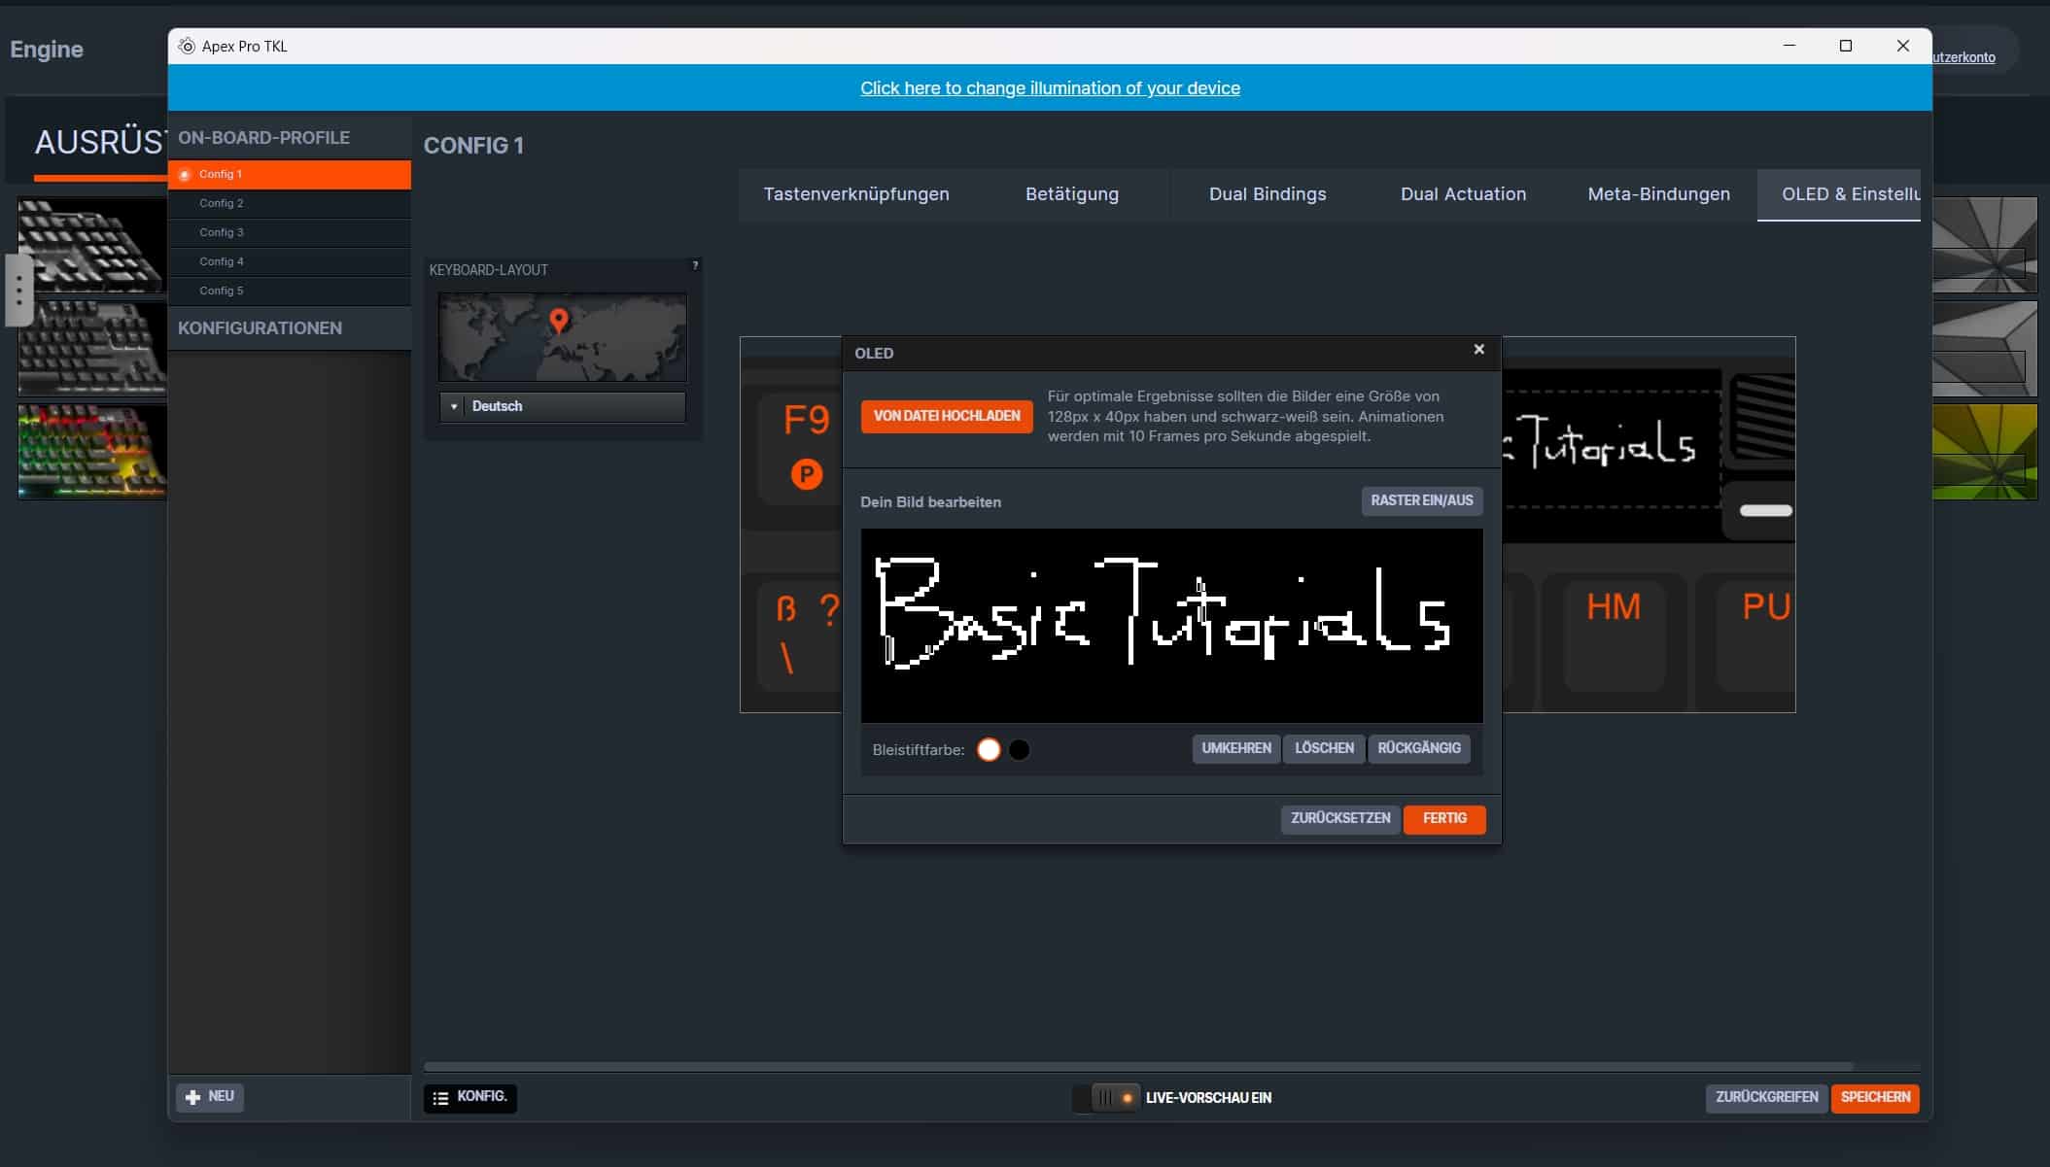Click the change illumination link
This screenshot has height=1167, width=2050.
coord(1050,88)
